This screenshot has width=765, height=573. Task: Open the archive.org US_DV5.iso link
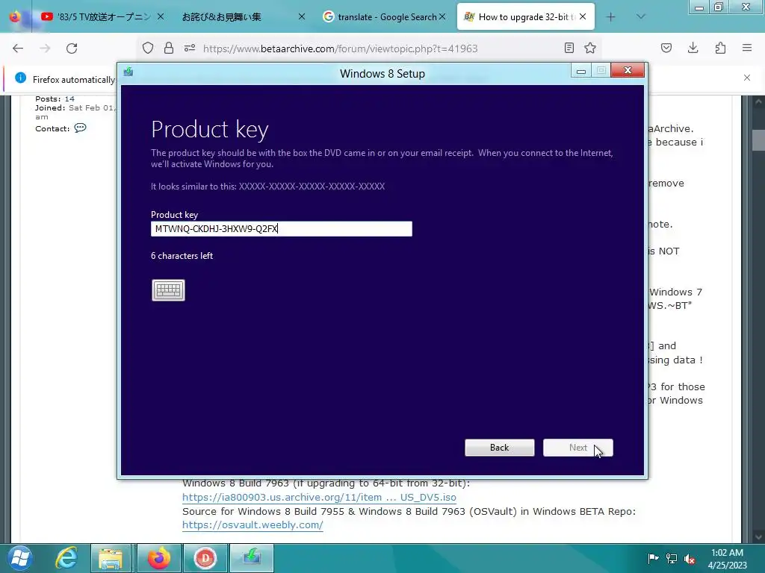pyautogui.click(x=319, y=498)
